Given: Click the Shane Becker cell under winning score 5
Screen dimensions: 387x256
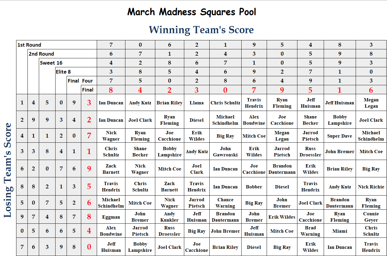Looking at the screenshot, I should click(x=311, y=120).
